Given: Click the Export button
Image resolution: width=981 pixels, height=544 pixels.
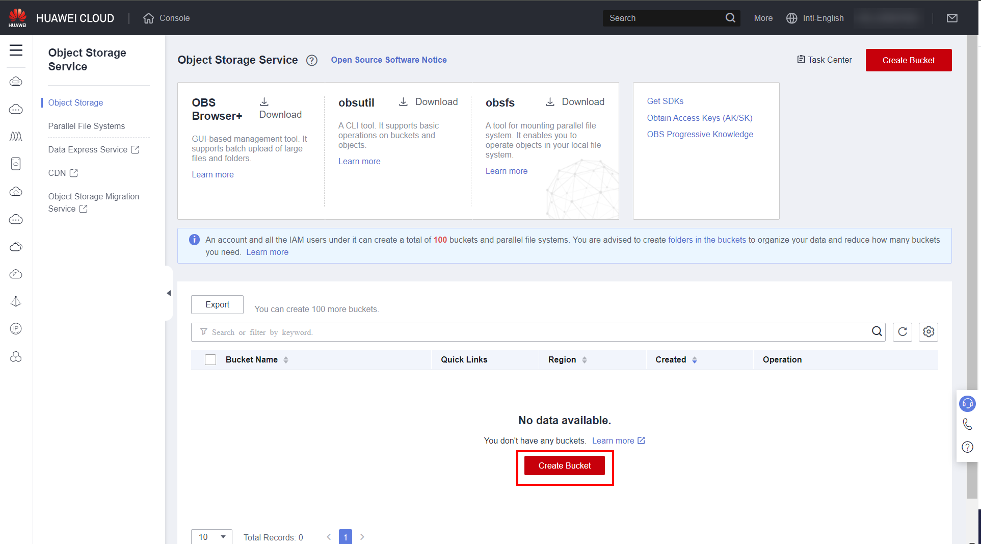Looking at the screenshot, I should coord(217,304).
